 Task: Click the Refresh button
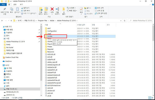click(125, 21)
